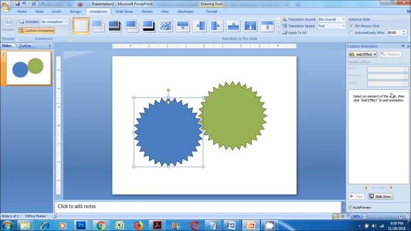Zoom out with the minus button
Screen dimensions: 411x231
[x=365, y=216]
